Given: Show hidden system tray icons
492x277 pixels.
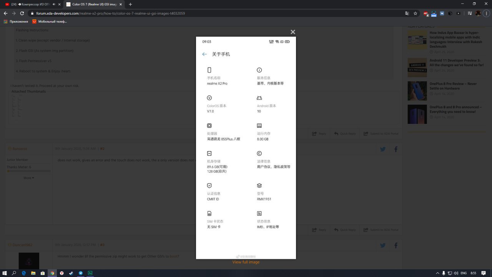Looking at the screenshot, I should click(x=438, y=273).
